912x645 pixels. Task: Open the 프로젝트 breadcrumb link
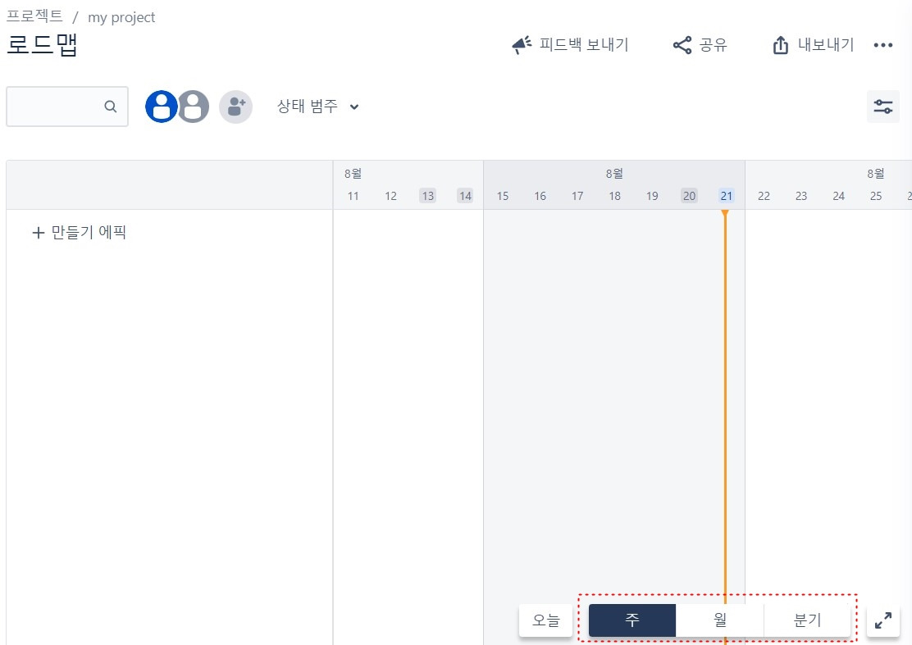pyautogui.click(x=36, y=16)
